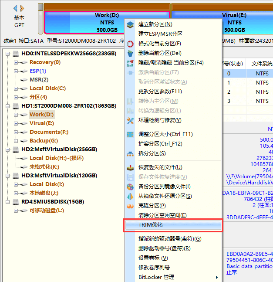Click the HD3 MsftVirtualDisk 120GB disk icon
The height and width of the screenshot is (282, 273).
click(16, 176)
